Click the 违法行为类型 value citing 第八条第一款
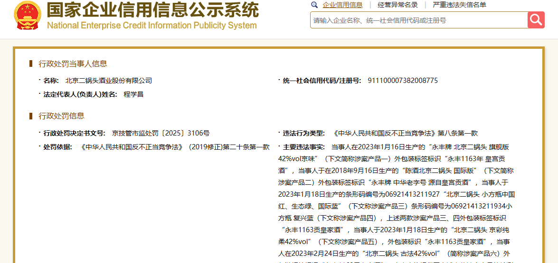 [406, 133]
